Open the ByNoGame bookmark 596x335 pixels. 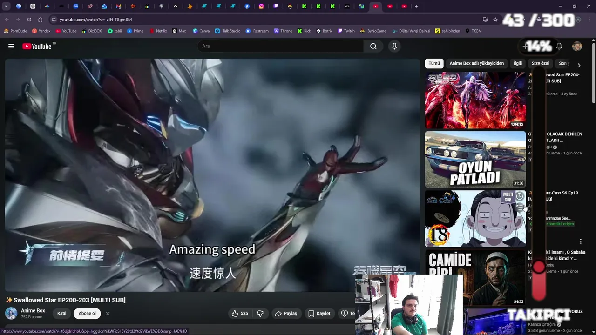pyautogui.click(x=373, y=31)
